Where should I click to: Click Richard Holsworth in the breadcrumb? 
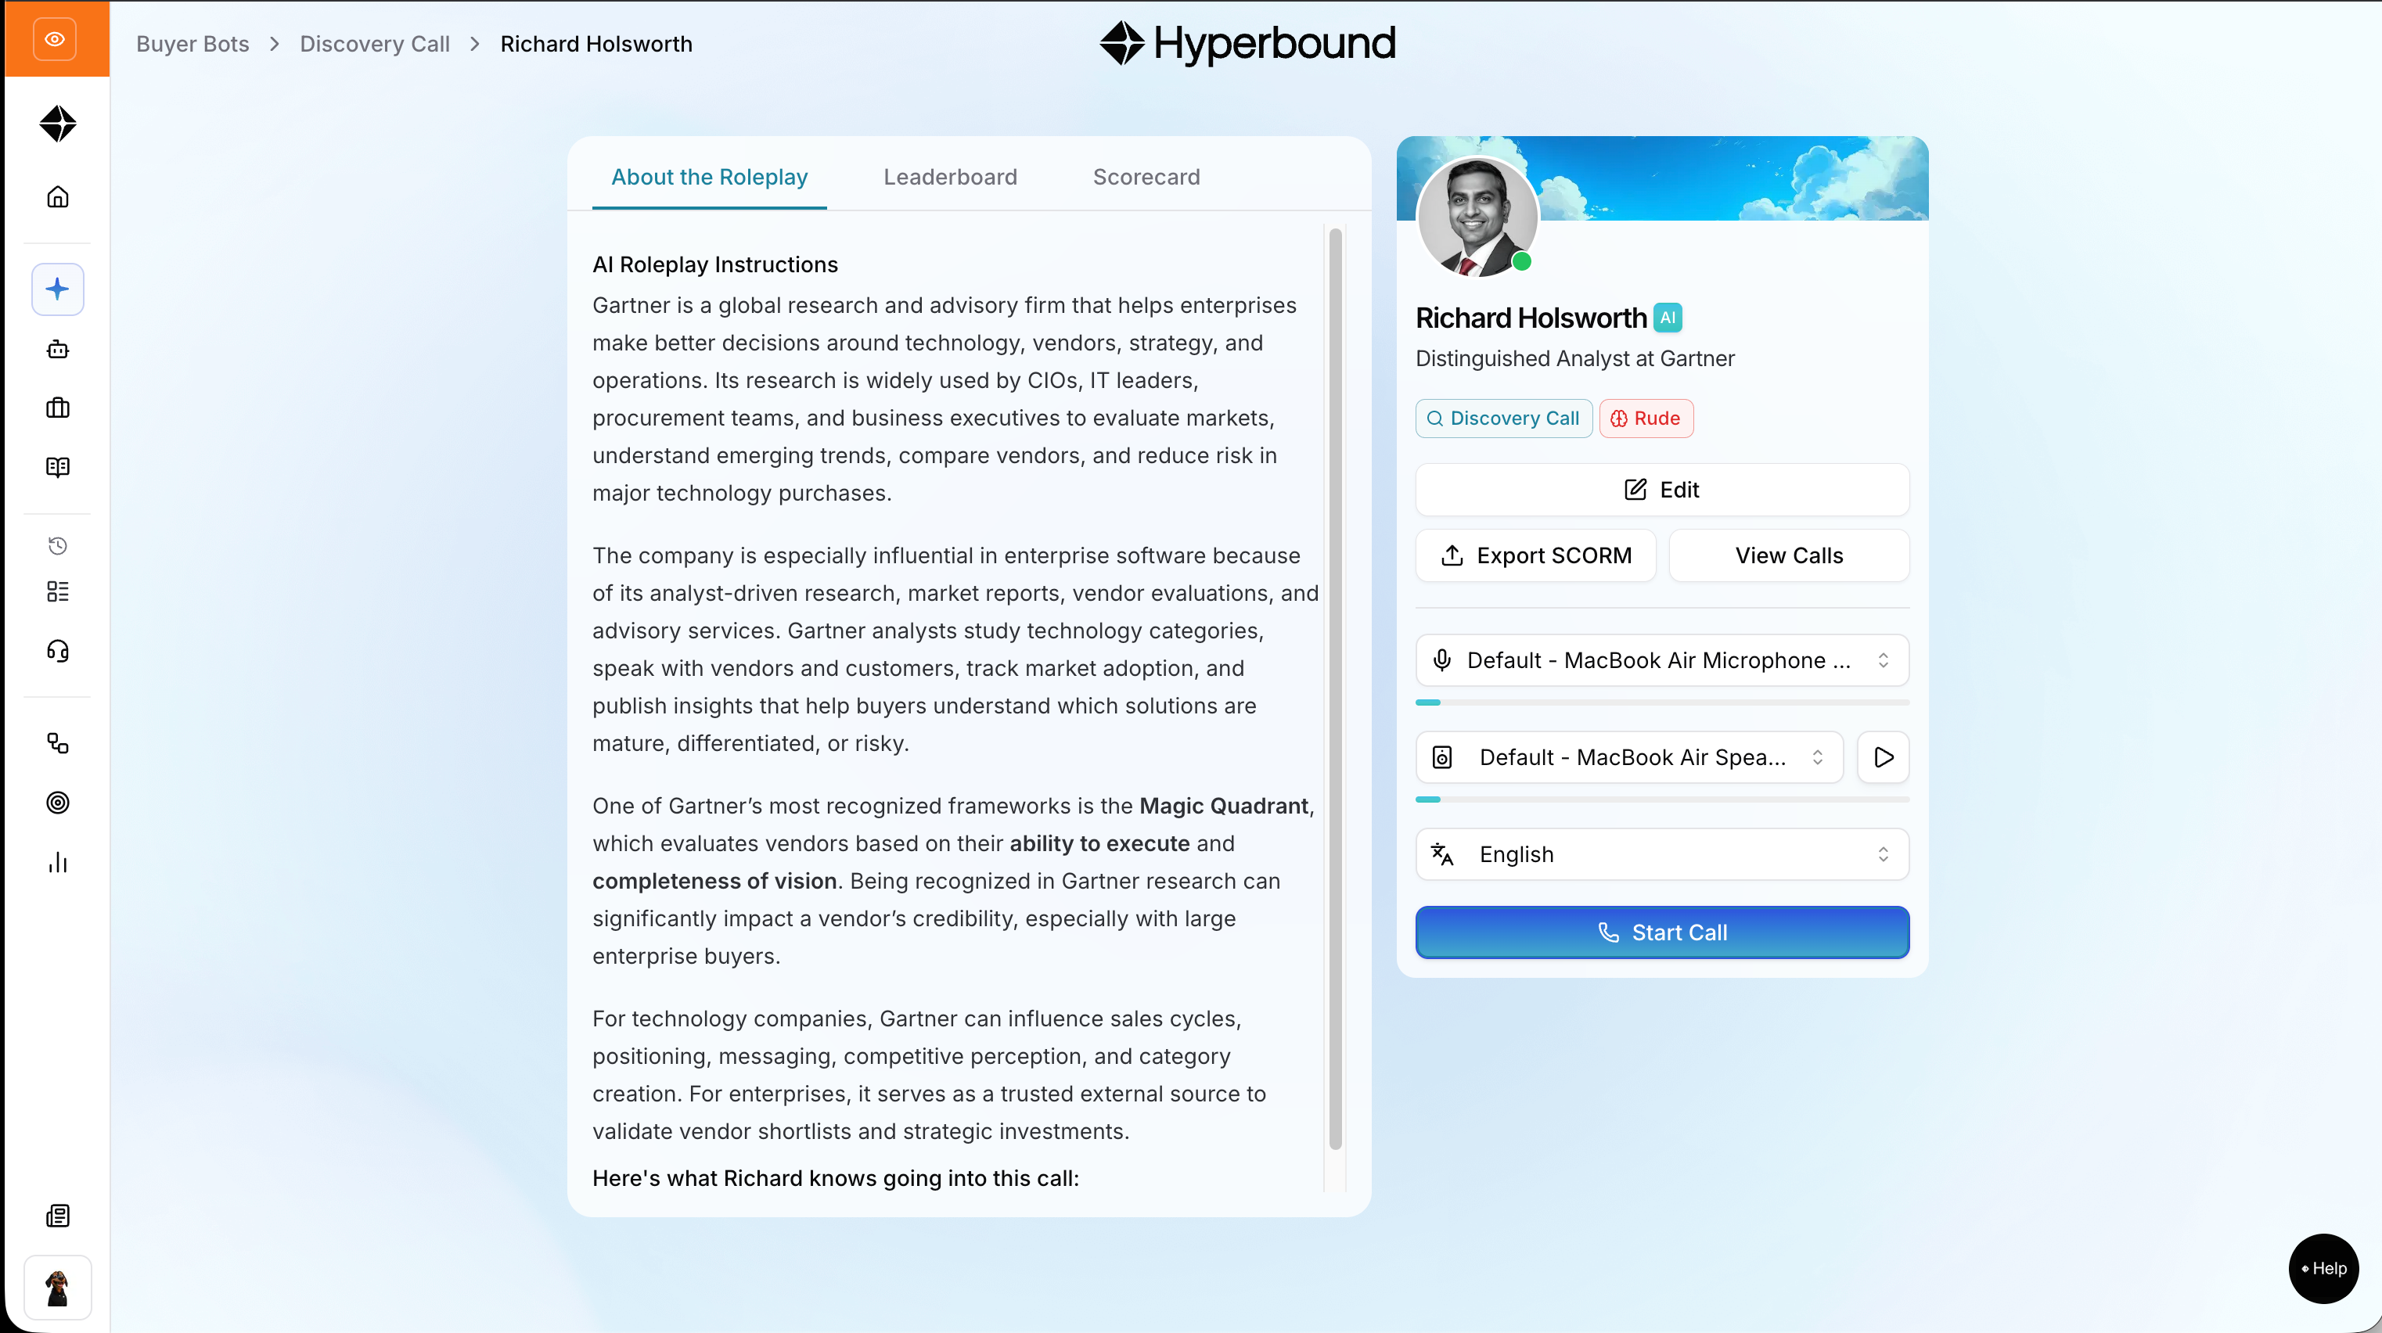pyautogui.click(x=595, y=44)
